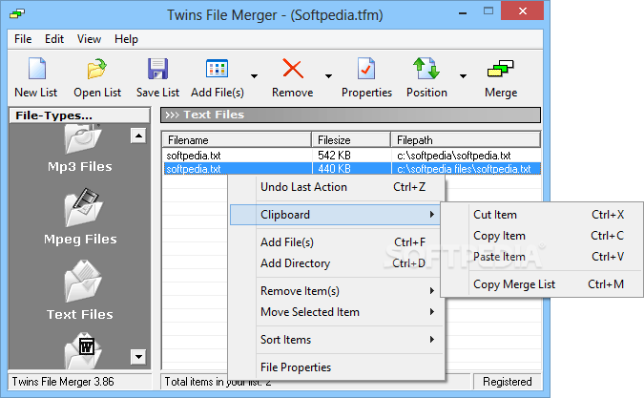Open the Clipboard submenu
The width and height of the screenshot is (644, 398).
click(335, 215)
